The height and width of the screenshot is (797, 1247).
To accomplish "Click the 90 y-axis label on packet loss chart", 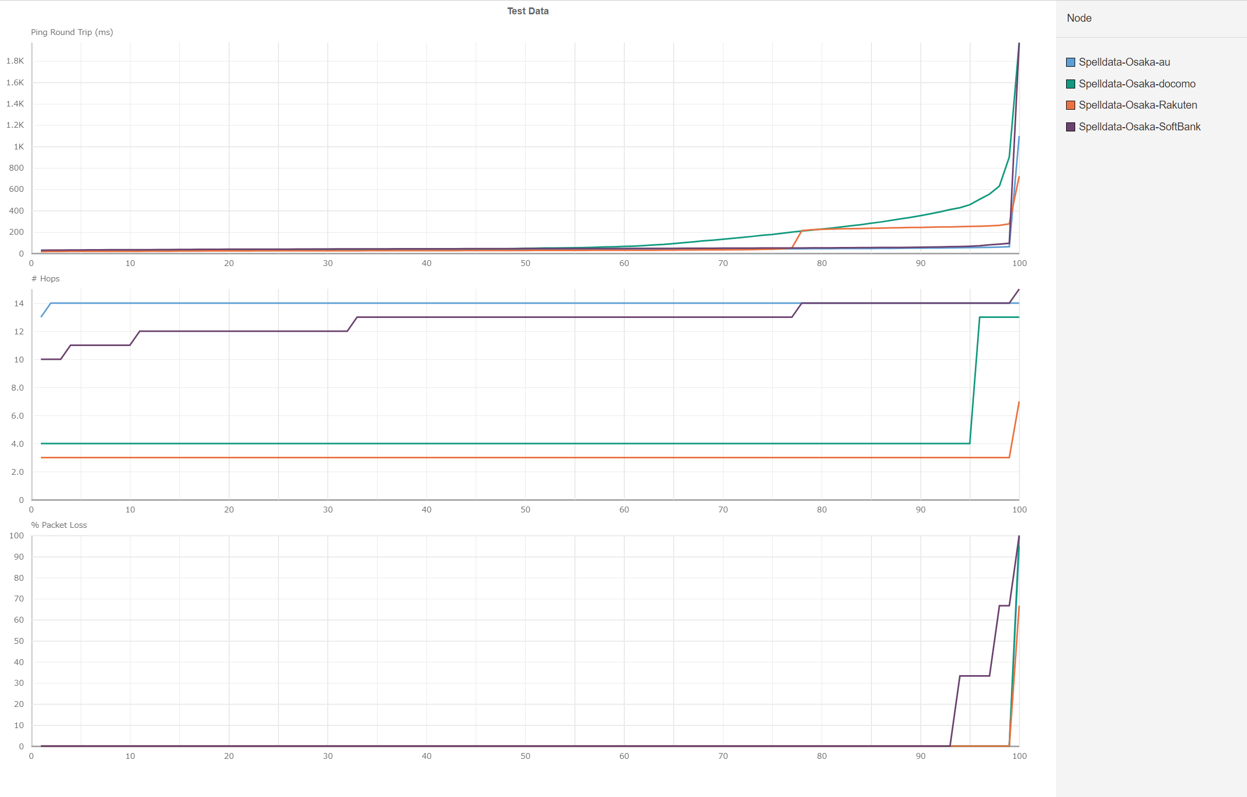I will 19,557.
